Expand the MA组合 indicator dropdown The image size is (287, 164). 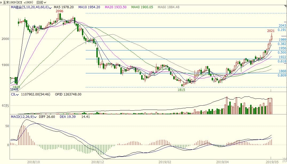coord(52,7)
